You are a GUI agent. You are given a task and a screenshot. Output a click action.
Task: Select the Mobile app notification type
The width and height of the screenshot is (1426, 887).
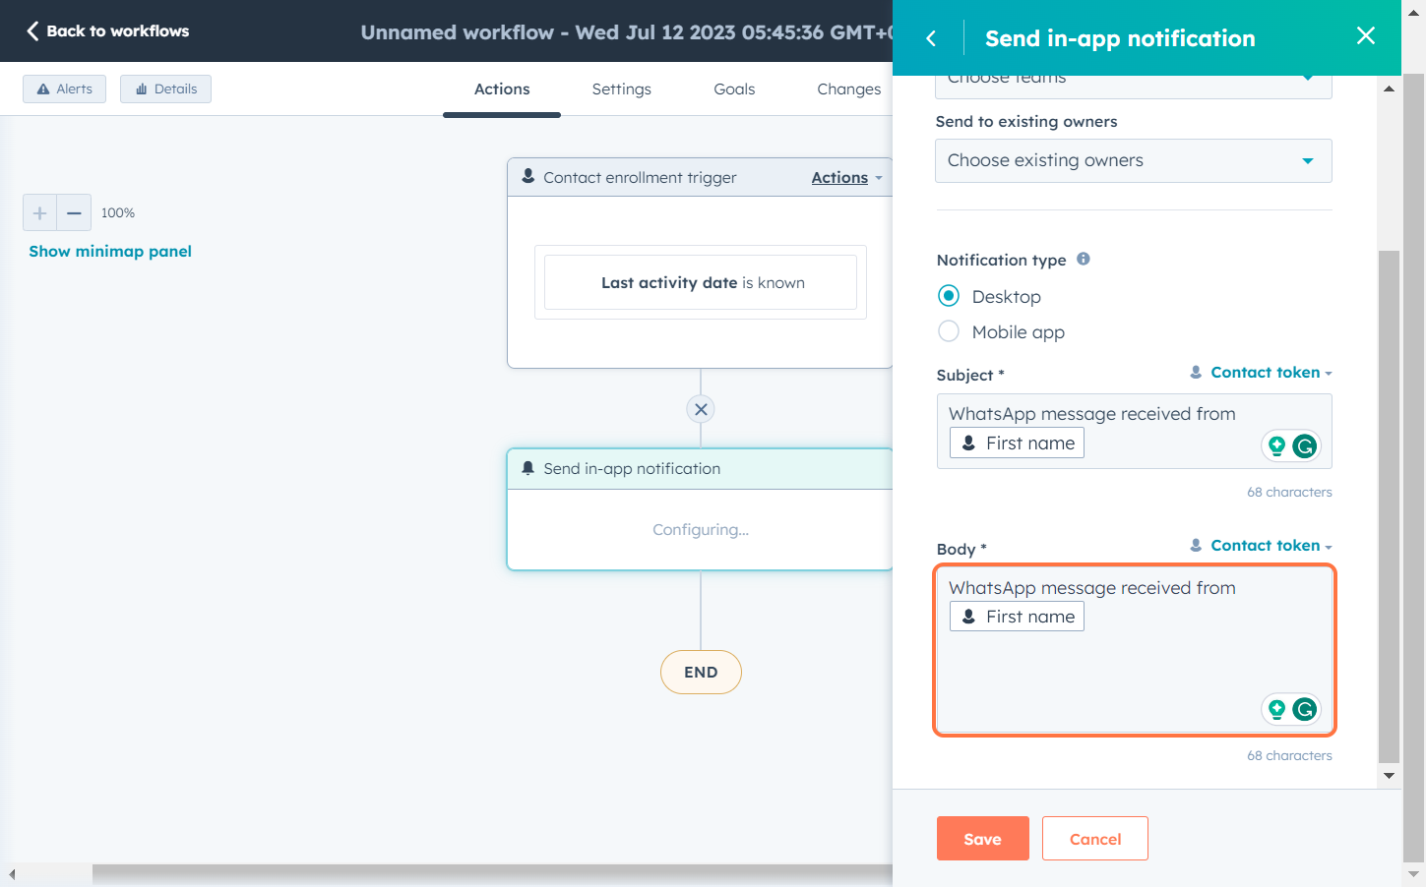949,331
